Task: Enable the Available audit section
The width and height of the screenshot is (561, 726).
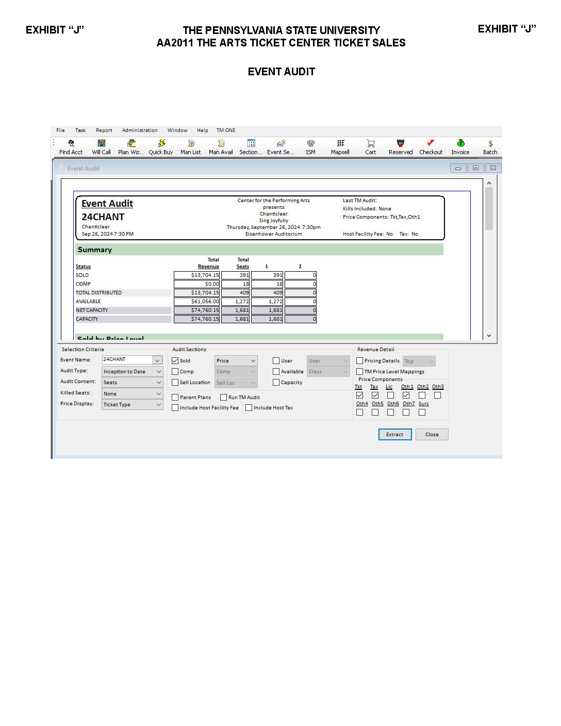Action: pyautogui.click(x=276, y=372)
